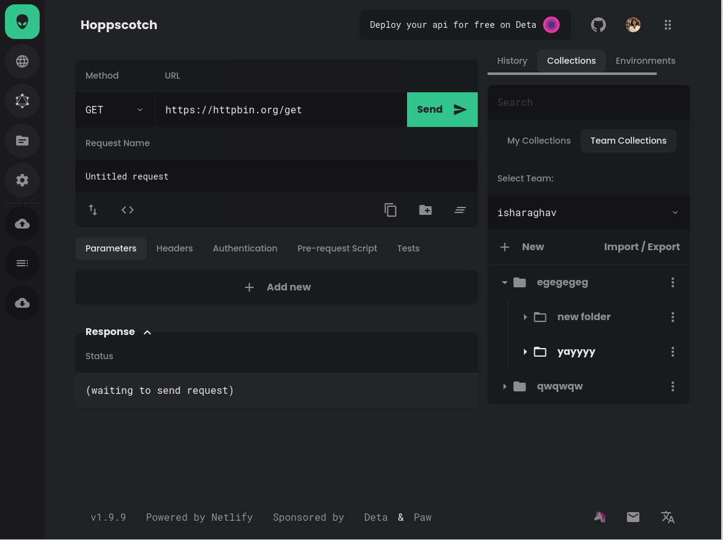This screenshot has height=540, width=723.
Task: Click the list lines icon in sidebar
Action: click(22, 264)
